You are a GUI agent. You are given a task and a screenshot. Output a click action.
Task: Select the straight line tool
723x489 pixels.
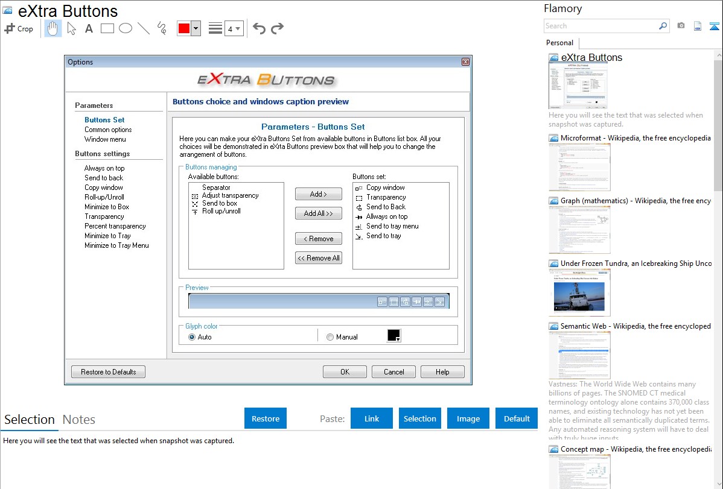pyautogui.click(x=144, y=28)
